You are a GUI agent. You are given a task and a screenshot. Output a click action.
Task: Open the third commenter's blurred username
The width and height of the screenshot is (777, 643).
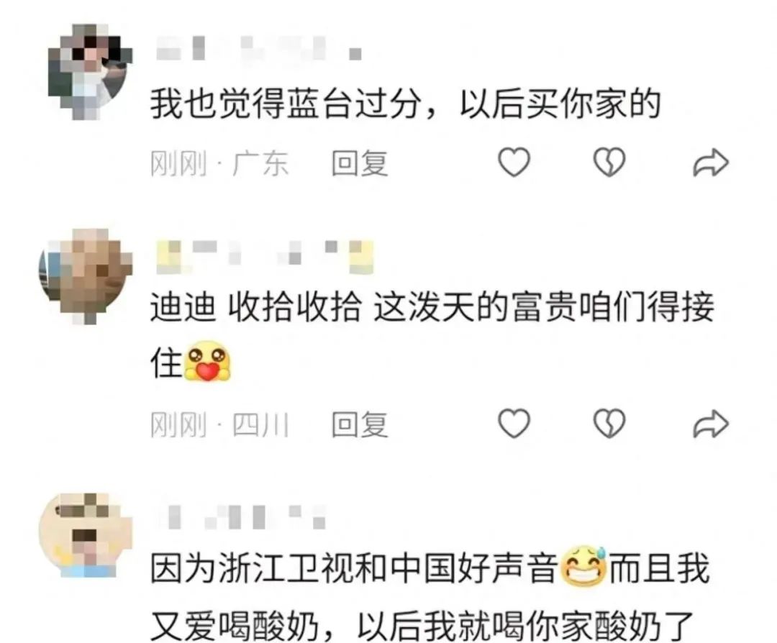(x=242, y=516)
